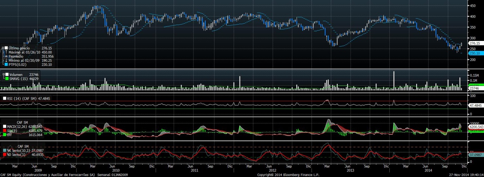Click the blue PTPS(0.02) legend swatch
The width and height of the screenshot is (484, 177).
6,64
